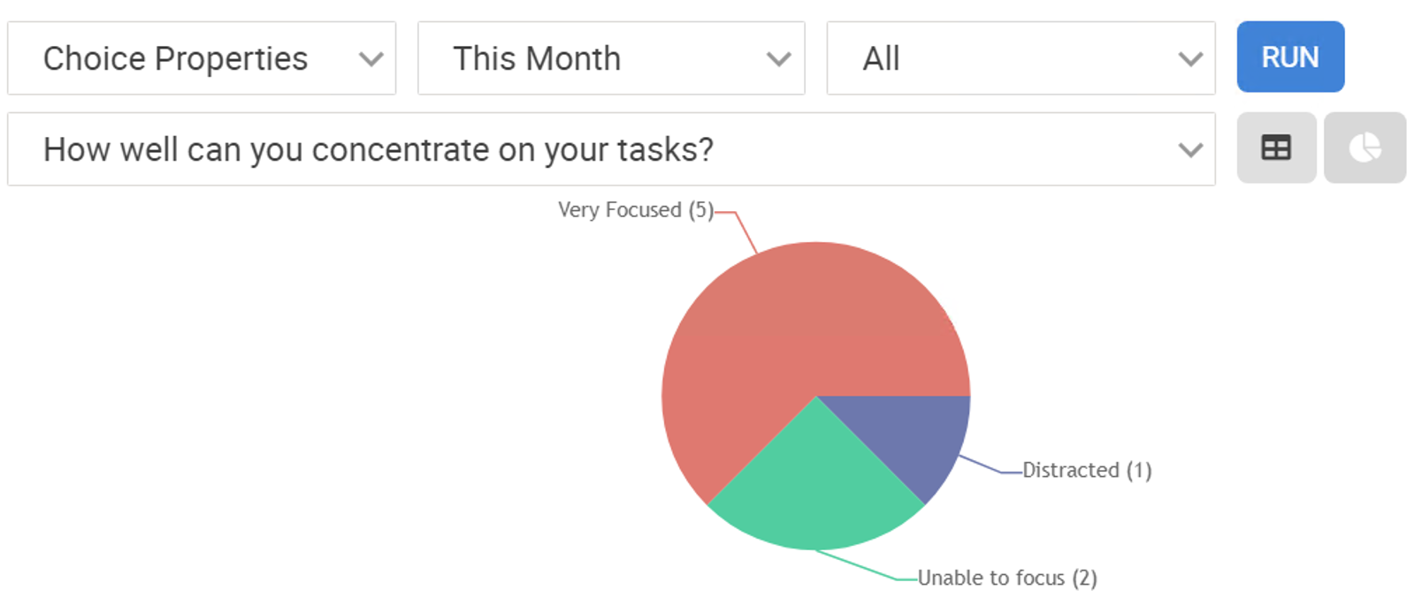Select the green Unable to focus slice
Image resolution: width=1422 pixels, height=613 pixels.
pos(815,495)
